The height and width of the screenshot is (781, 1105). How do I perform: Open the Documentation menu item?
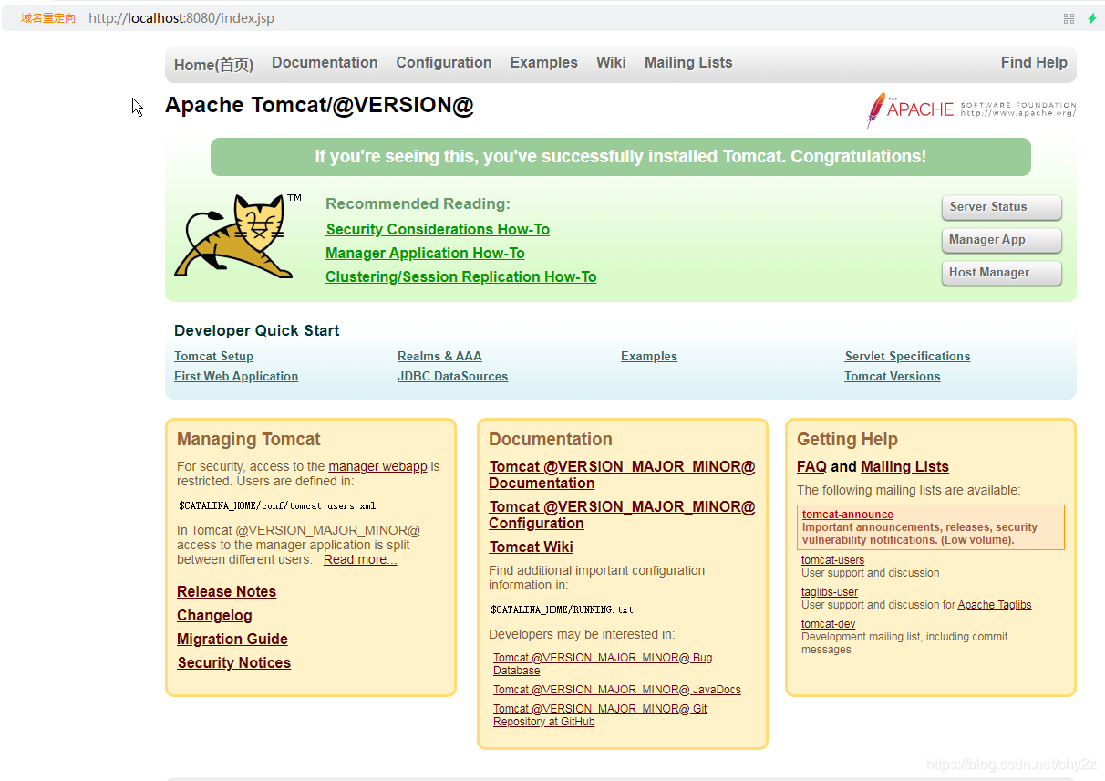(325, 62)
